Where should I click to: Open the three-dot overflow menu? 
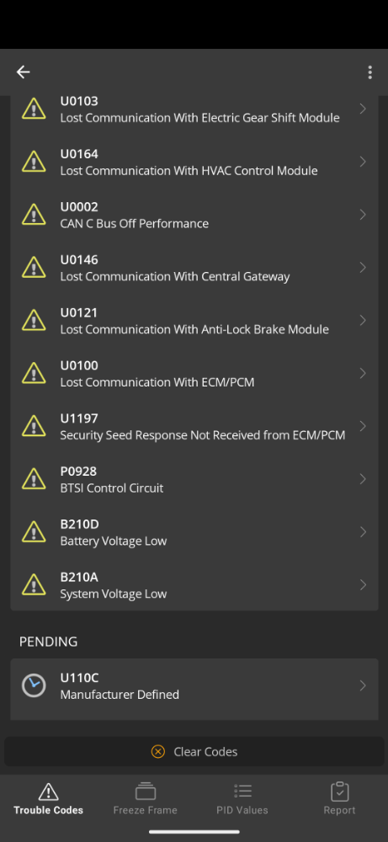tap(369, 72)
